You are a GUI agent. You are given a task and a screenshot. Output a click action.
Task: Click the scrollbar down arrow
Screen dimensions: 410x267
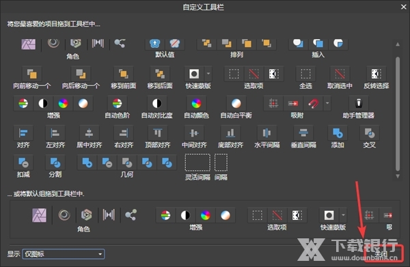(398, 176)
